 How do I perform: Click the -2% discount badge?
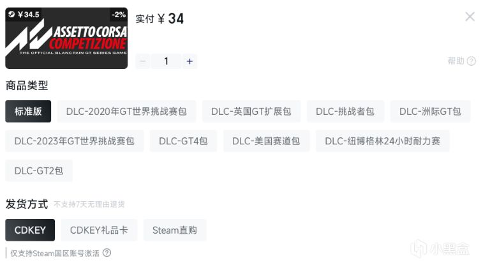pos(119,15)
